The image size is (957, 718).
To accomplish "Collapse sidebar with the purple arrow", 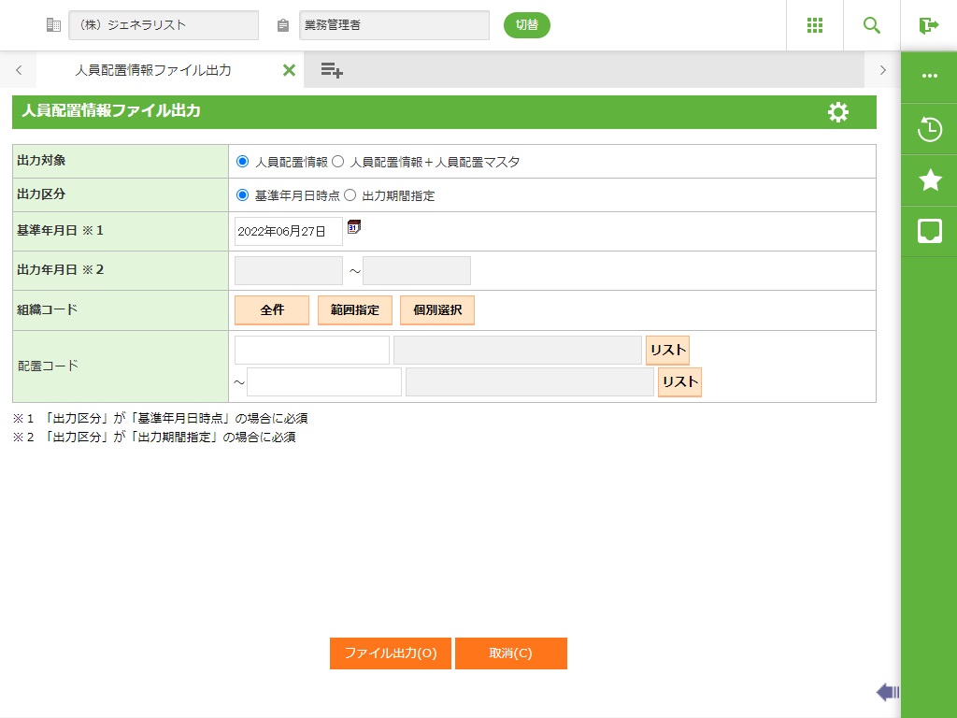I will (887, 692).
